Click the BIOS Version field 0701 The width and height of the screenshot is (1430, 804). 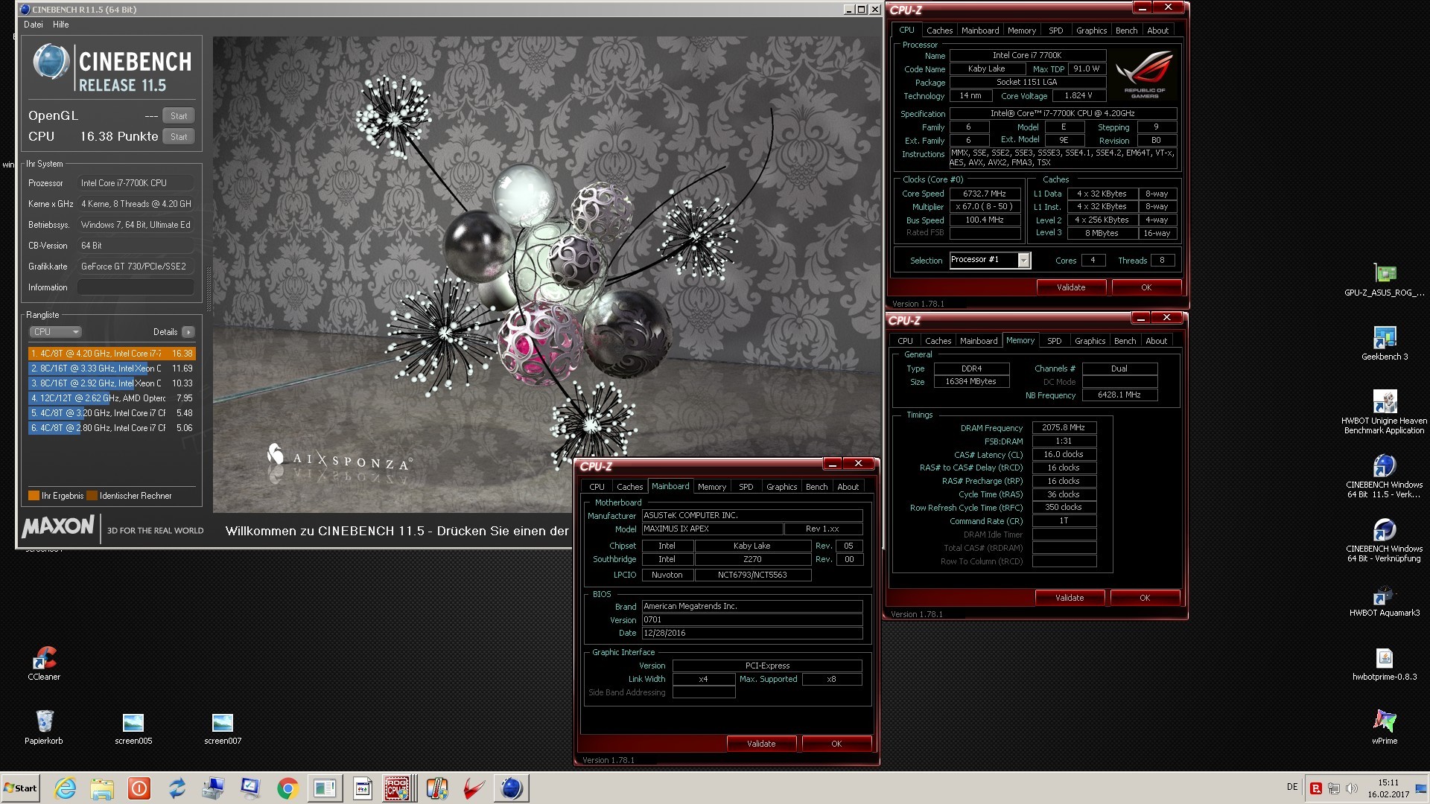(x=752, y=619)
